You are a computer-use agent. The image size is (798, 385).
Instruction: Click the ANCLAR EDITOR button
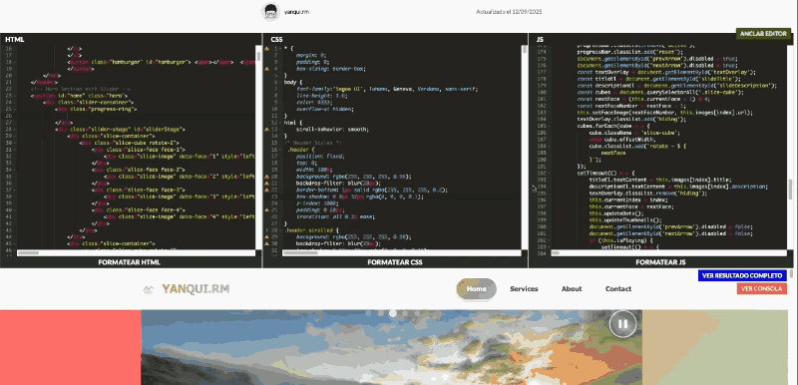763,34
